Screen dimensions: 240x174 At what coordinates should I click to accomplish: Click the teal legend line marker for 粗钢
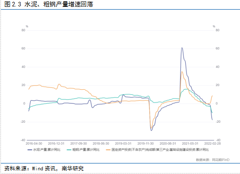[x=69, y=150]
